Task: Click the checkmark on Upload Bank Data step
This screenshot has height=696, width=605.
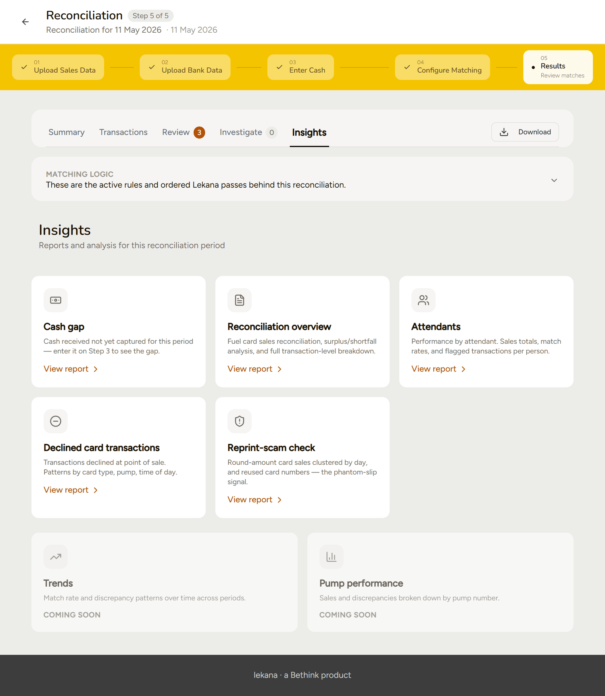Action: pos(152,67)
